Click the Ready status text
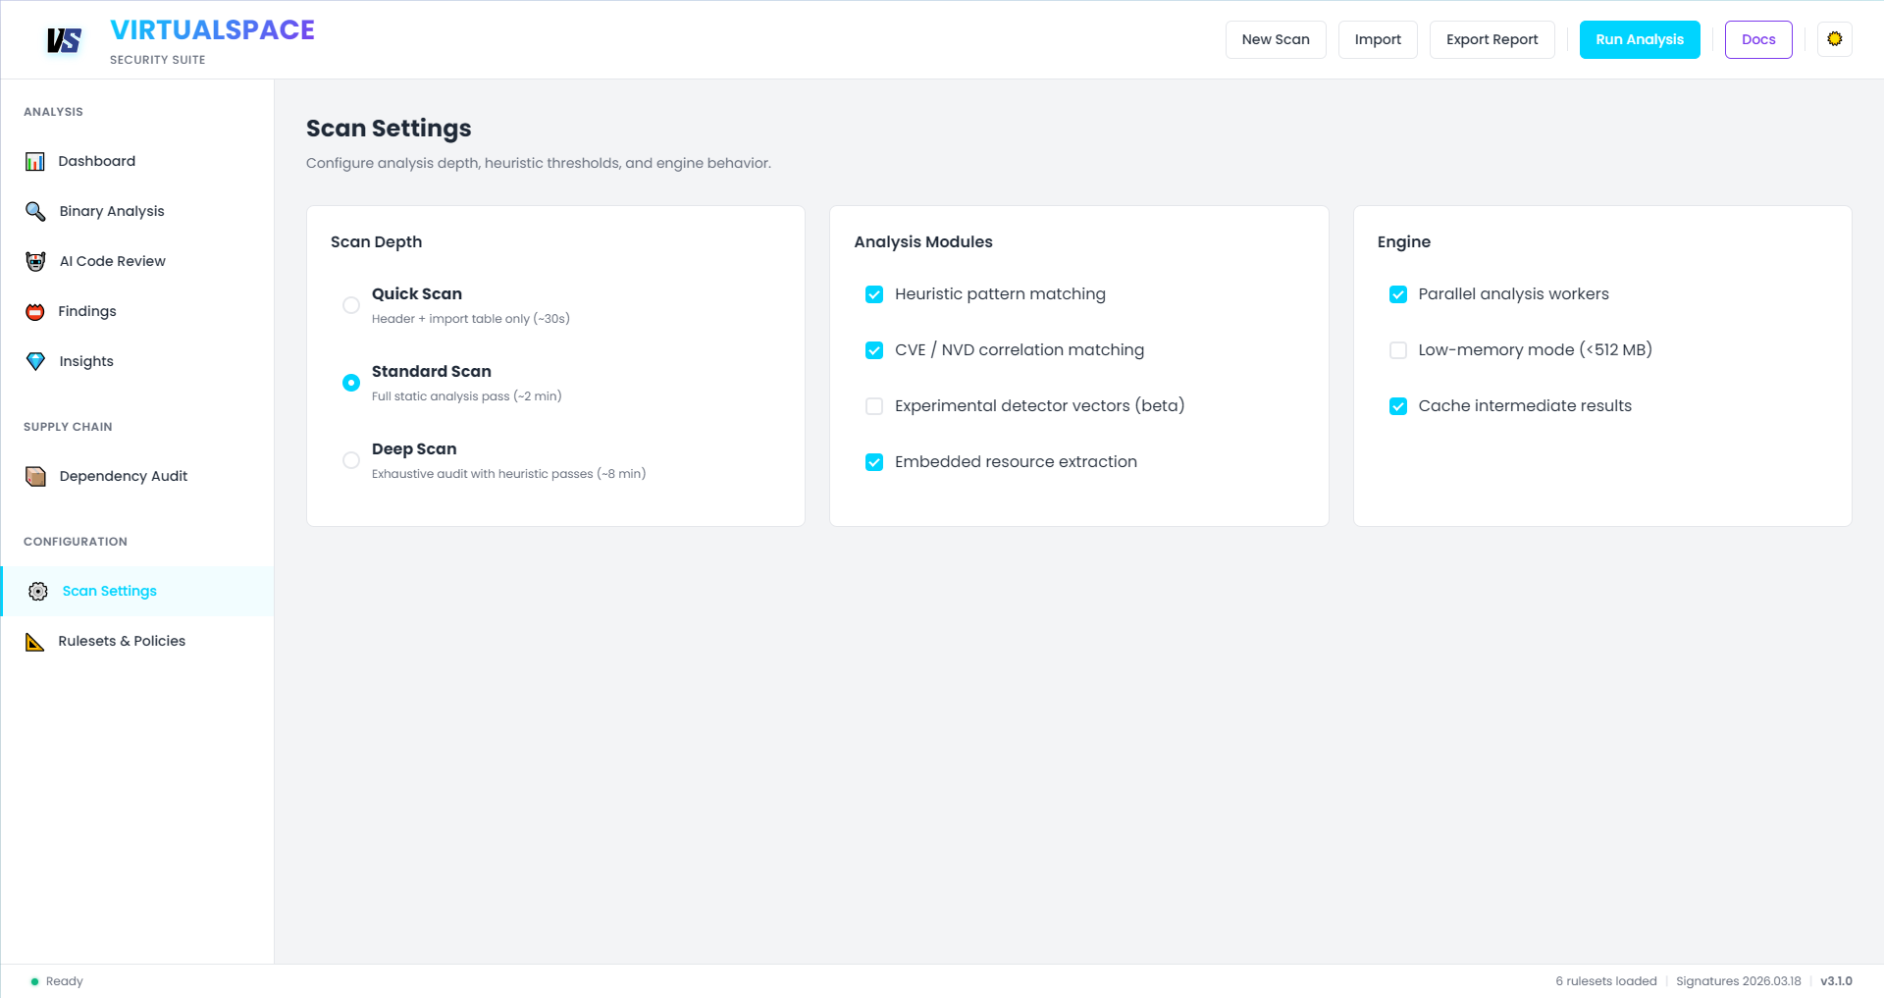1884x998 pixels. tap(65, 981)
